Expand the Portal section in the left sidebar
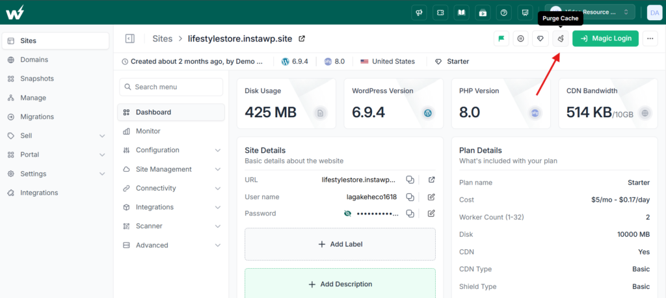Viewport: 666px width, 298px height. (102, 155)
